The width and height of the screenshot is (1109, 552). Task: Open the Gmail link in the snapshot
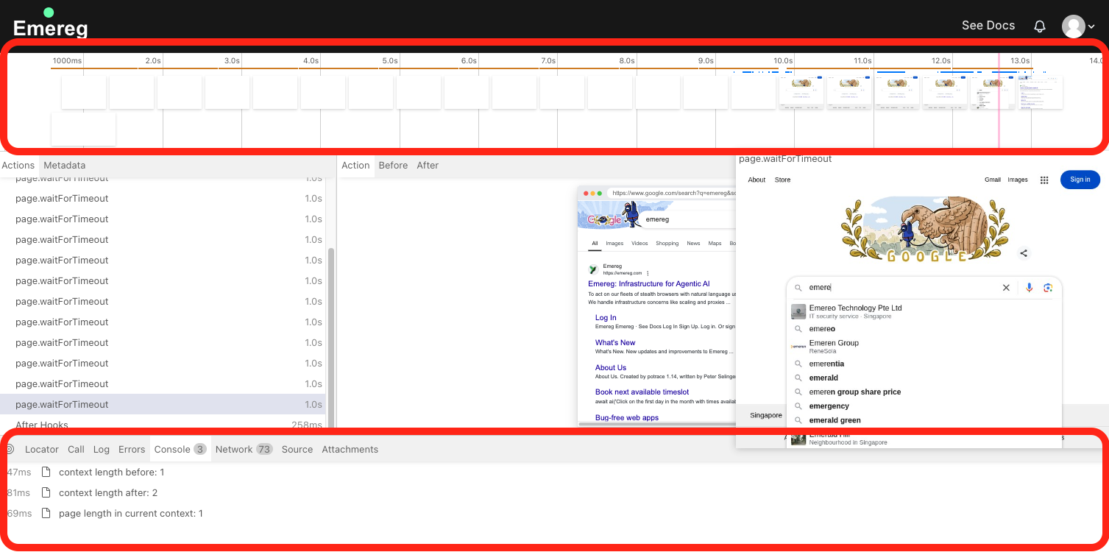coord(993,180)
